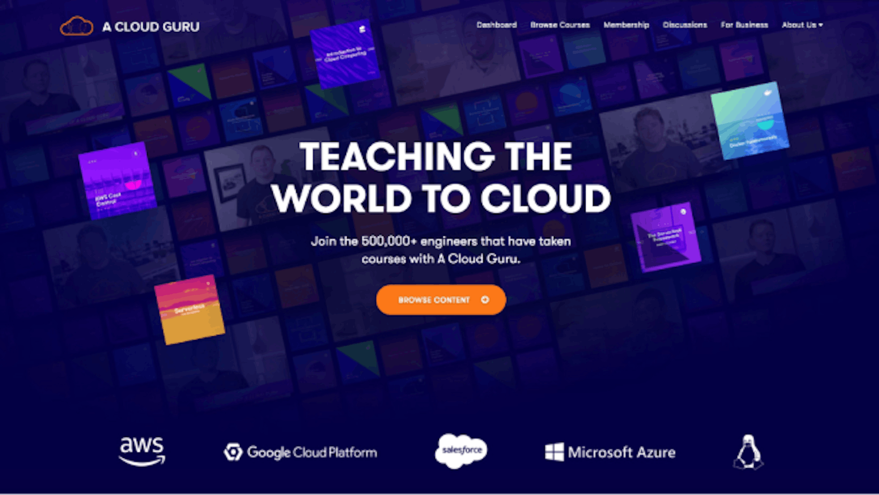The height and width of the screenshot is (495, 879).
Task: Go to Browse Courses in navigation
Action: pos(560,25)
